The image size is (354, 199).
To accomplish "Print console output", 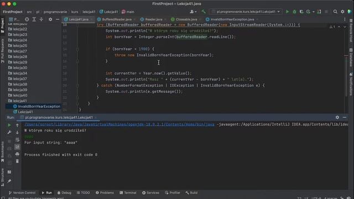I will [x=17, y=154].
